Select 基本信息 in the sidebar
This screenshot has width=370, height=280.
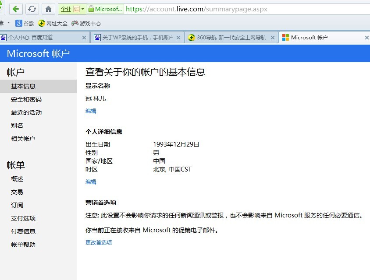pyautogui.click(x=38, y=86)
